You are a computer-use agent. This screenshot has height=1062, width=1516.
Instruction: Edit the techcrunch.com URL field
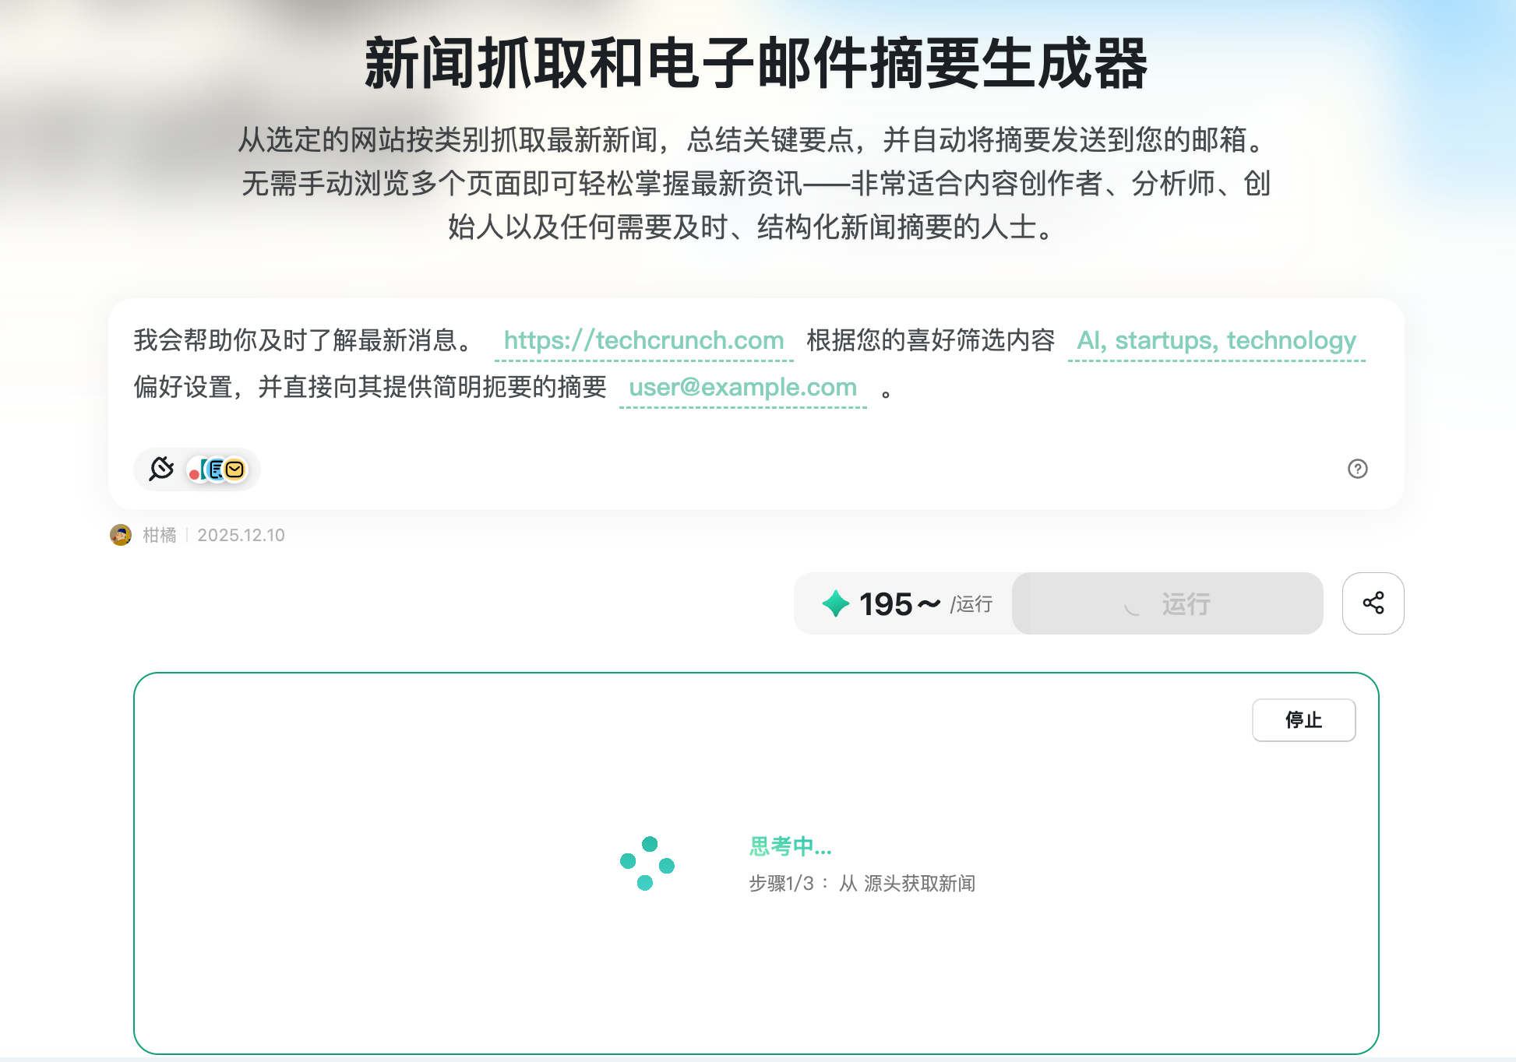click(643, 341)
